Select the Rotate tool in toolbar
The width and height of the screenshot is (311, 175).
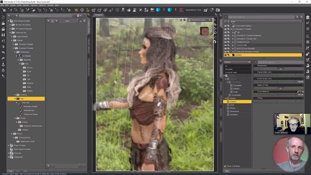[x=99, y=10]
